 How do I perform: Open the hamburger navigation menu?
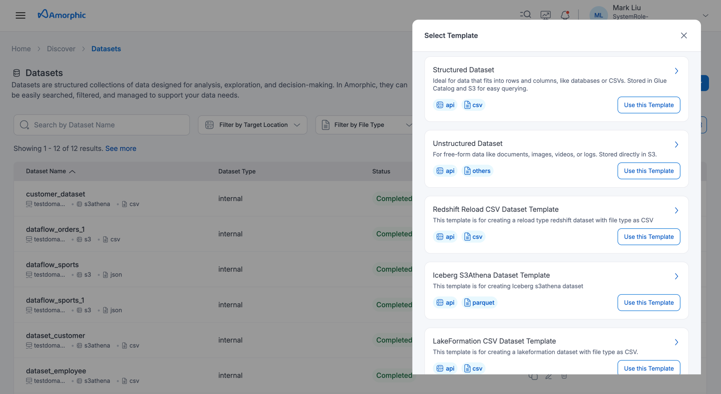tap(20, 15)
